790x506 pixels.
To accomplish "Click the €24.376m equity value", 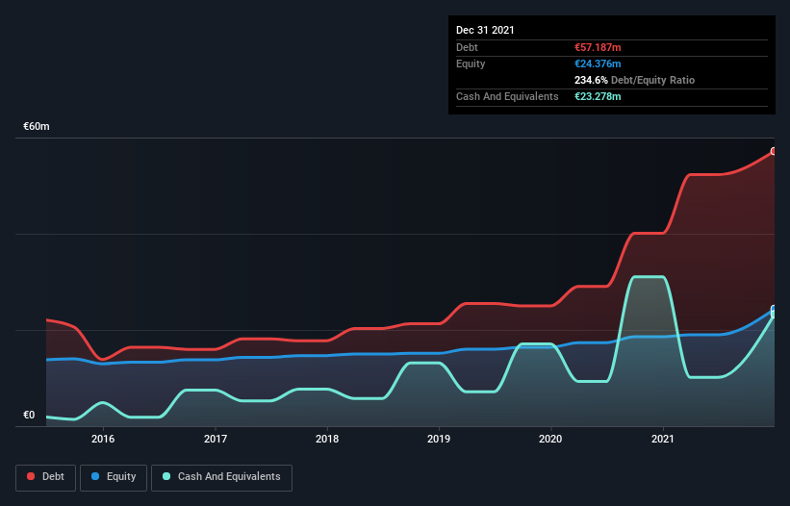I will point(598,63).
